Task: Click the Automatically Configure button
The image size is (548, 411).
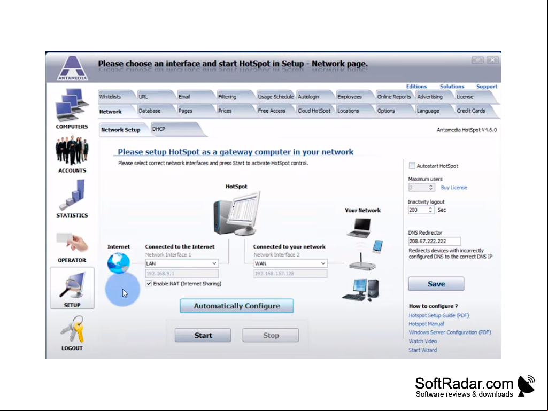Action: tap(237, 306)
